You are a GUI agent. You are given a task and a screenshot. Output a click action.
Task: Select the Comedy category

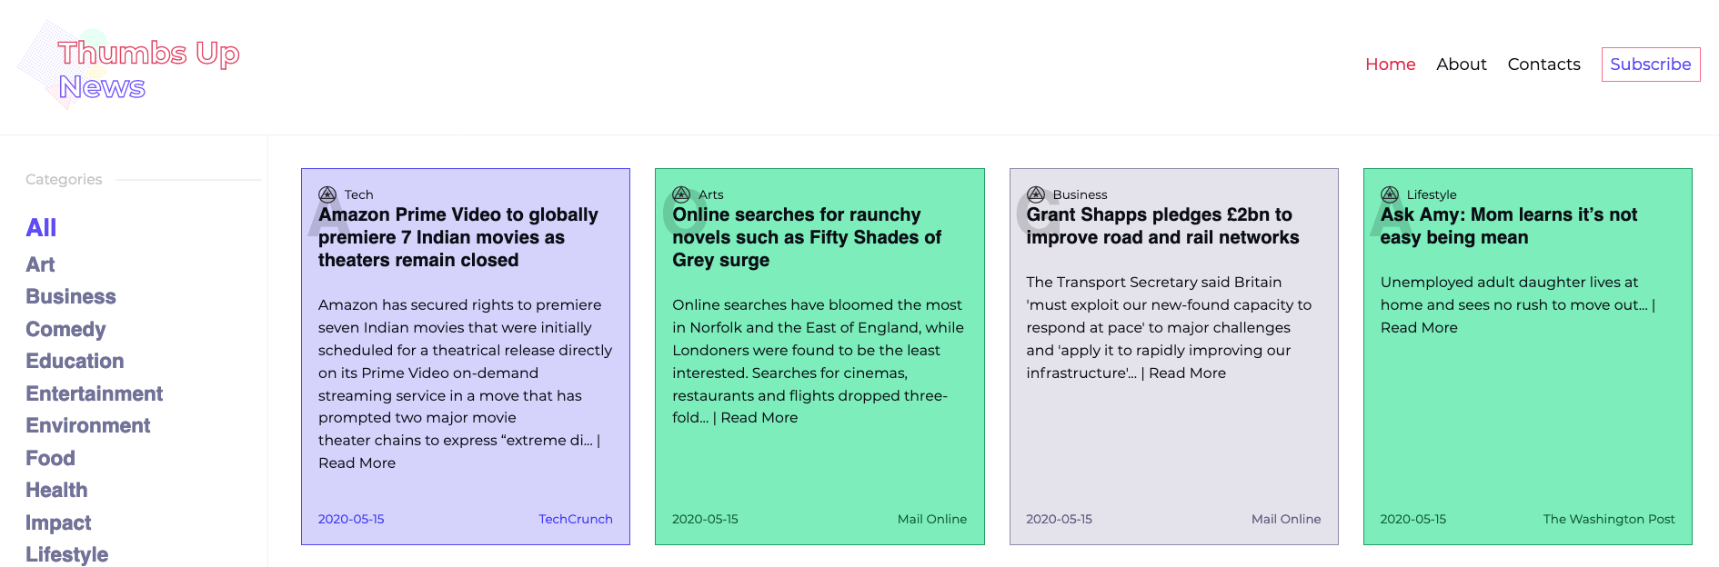coord(65,329)
